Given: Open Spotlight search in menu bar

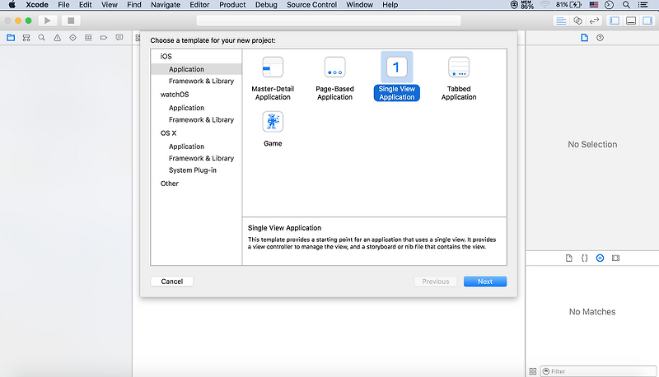Looking at the screenshot, I should 626,5.
